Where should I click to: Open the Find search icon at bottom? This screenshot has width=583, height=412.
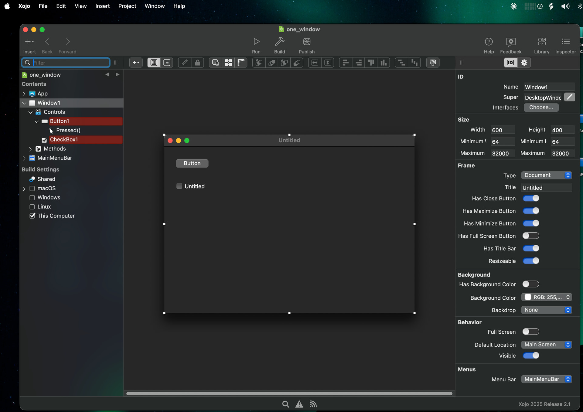pyautogui.click(x=285, y=404)
